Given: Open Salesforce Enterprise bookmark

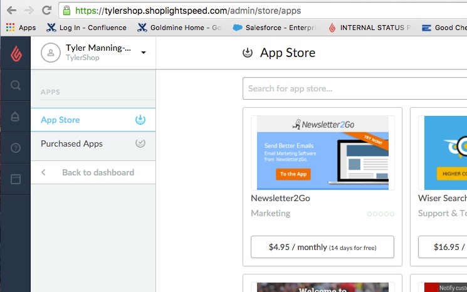Looking at the screenshot, I should (x=275, y=28).
